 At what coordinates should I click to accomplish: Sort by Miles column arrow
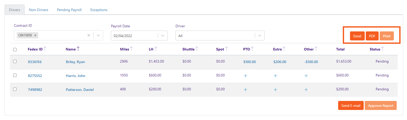131,49
